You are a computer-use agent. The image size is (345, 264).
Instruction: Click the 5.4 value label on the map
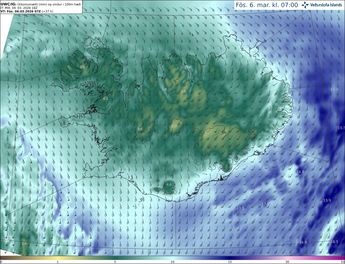(64, 123)
